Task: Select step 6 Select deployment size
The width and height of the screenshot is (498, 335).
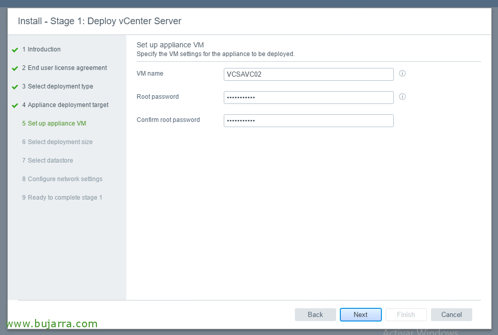Action: point(57,142)
